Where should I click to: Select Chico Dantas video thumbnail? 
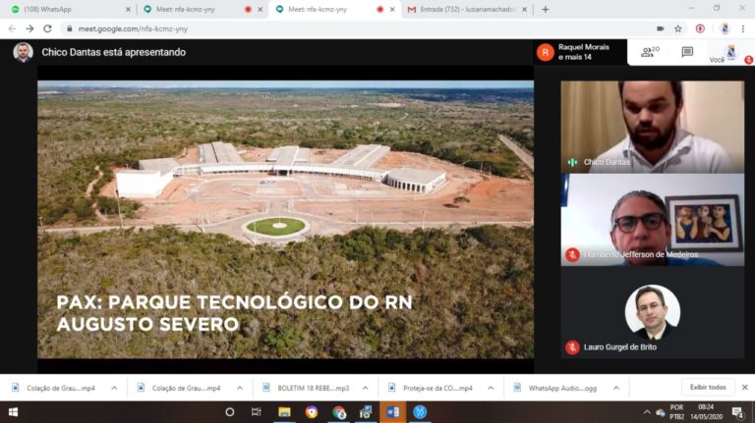pos(652,126)
